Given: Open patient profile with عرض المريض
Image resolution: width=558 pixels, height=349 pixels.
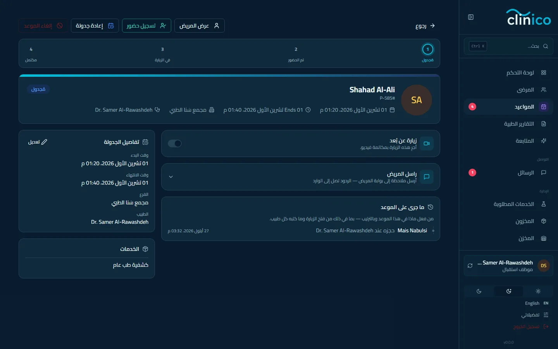Looking at the screenshot, I should 200,26.
